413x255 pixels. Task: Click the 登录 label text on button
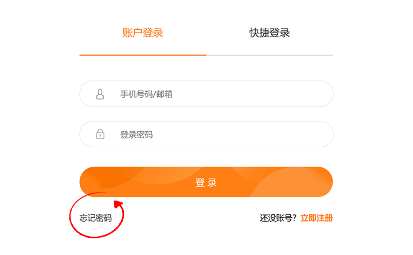[206, 182]
